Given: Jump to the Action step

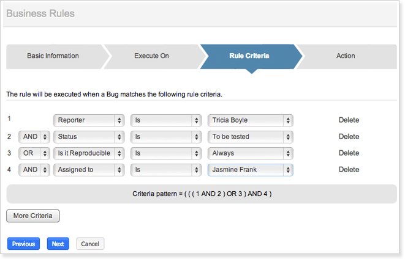Looking at the screenshot, I should tap(346, 56).
